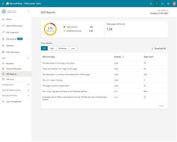The image size is (177, 142).
Task: Collapse the SEO section chevron
Action: pos(28,58)
